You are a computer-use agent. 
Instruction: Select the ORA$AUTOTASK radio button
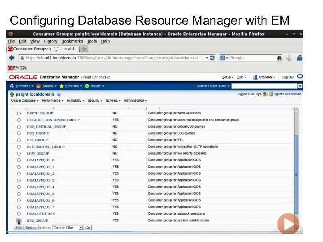19,214
